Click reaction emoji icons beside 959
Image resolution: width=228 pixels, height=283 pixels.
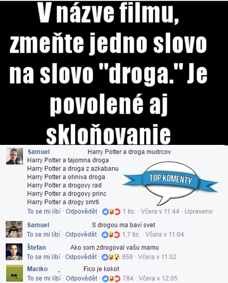point(111,257)
